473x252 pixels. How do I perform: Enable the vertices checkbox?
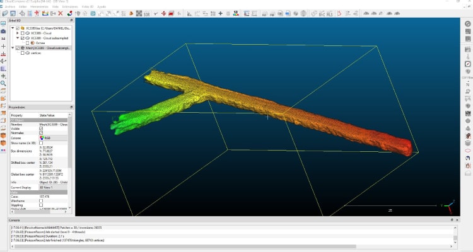pyautogui.click(x=22, y=53)
